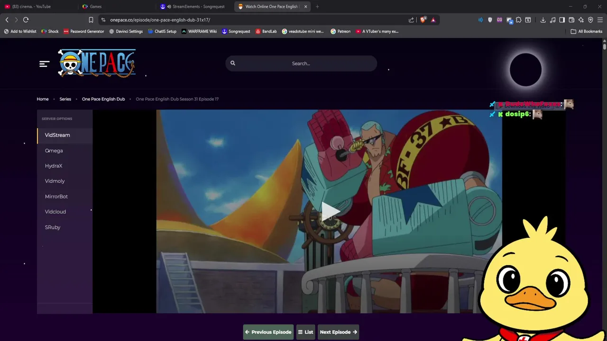Open the Downloads toolbar icon

[543, 20]
